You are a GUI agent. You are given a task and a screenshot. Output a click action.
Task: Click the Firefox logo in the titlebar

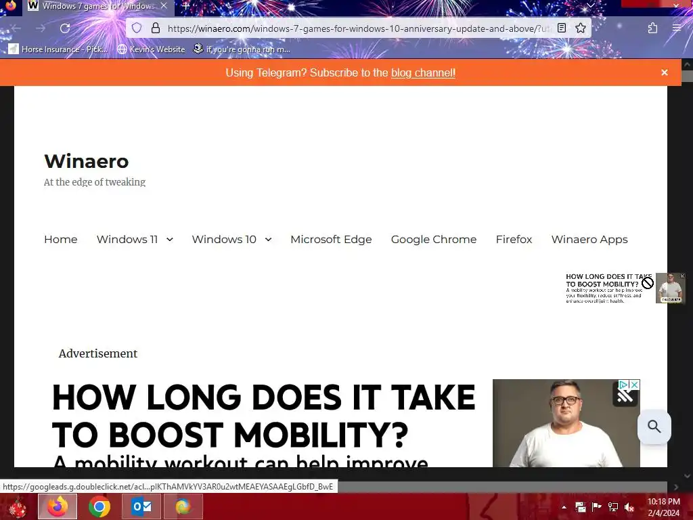click(x=11, y=5)
